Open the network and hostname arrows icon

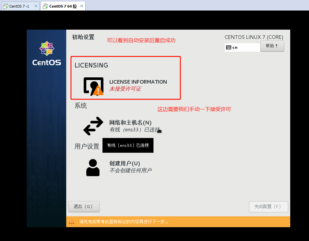93,126
